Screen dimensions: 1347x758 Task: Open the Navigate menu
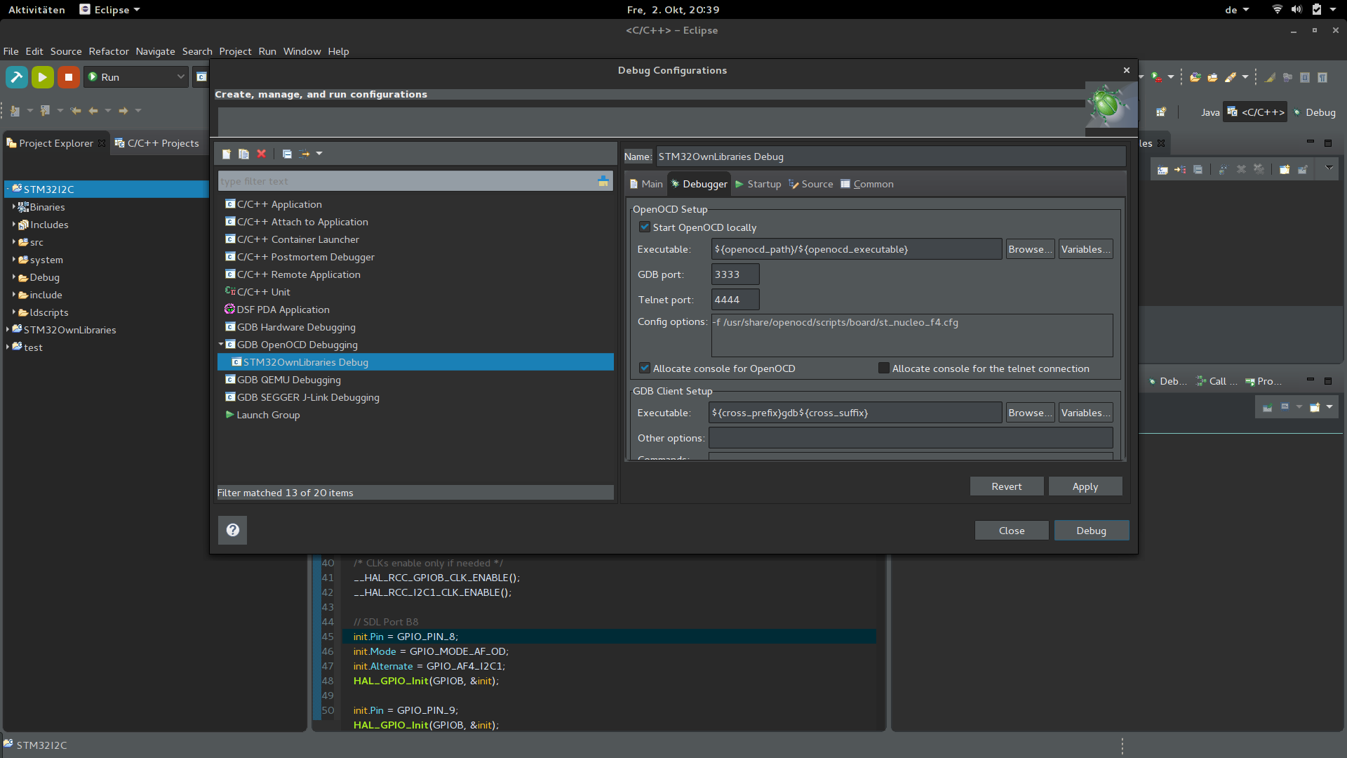coord(155,51)
